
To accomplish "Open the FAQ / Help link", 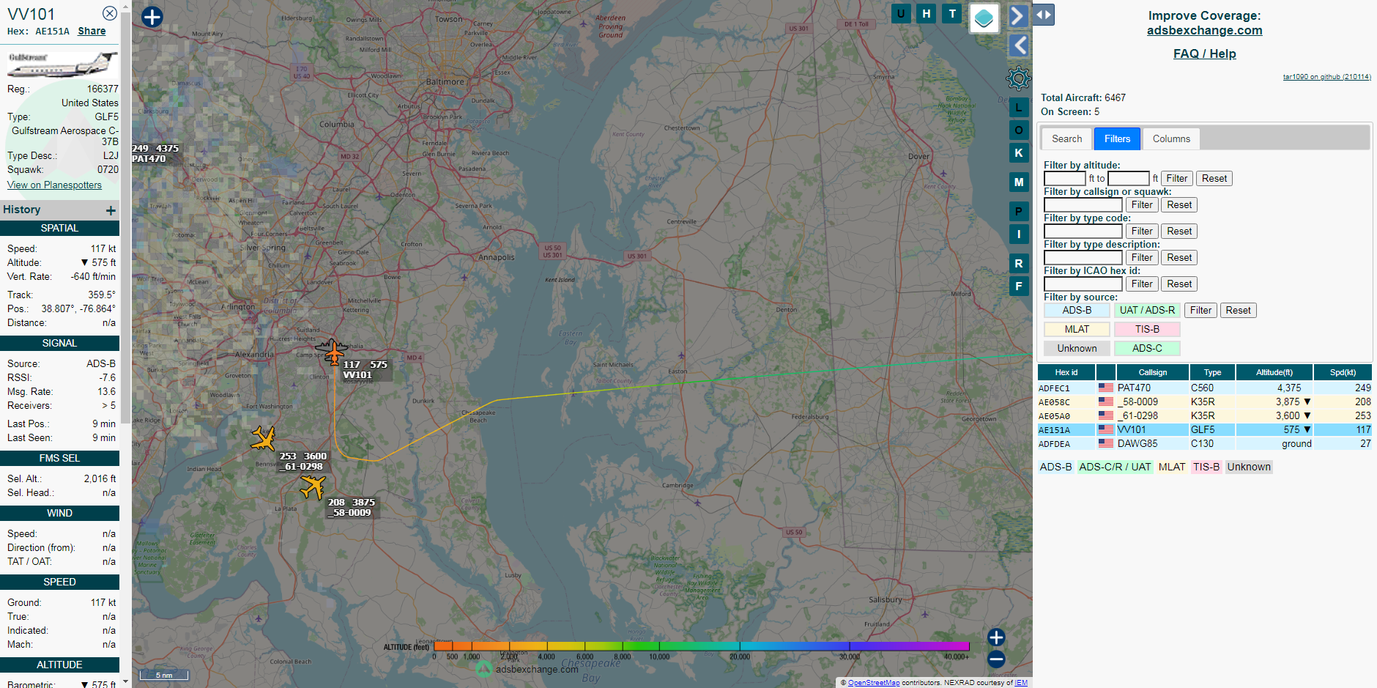I will pos(1204,53).
